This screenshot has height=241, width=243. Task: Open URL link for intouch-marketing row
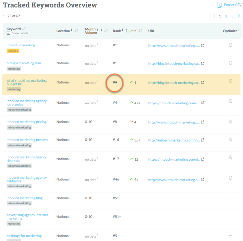[x=174, y=45]
